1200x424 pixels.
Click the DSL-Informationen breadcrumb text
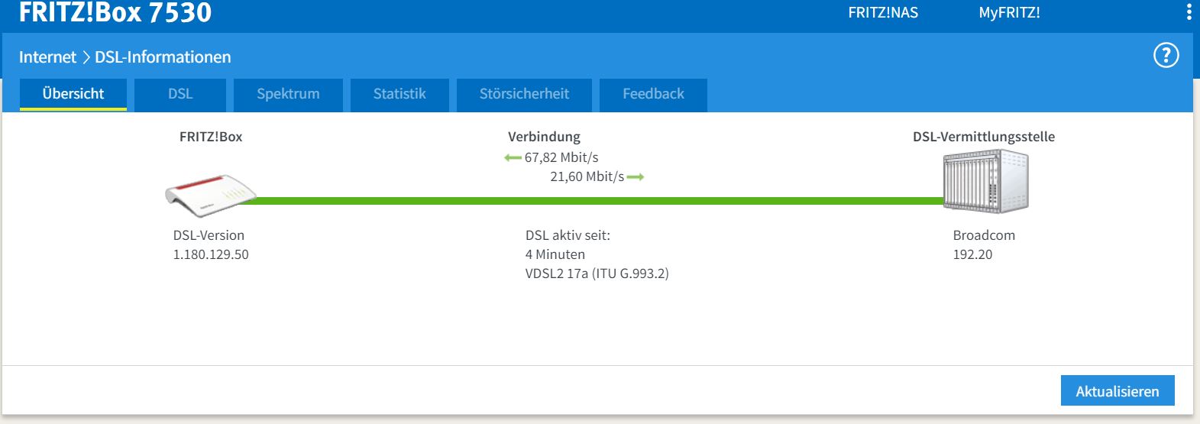(x=163, y=57)
